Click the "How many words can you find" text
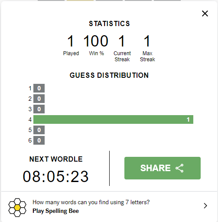218x222 pixels. [91, 202]
